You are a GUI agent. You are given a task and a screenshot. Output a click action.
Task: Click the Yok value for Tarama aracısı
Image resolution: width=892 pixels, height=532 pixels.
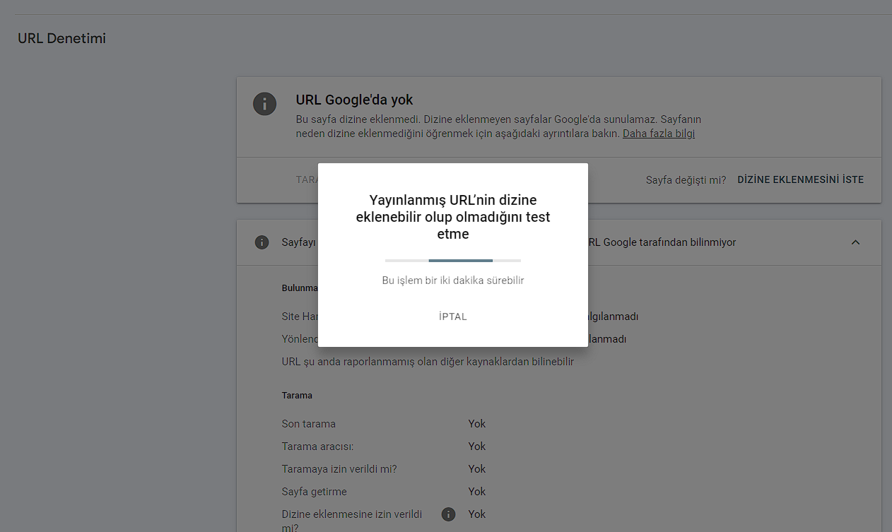pyautogui.click(x=477, y=447)
